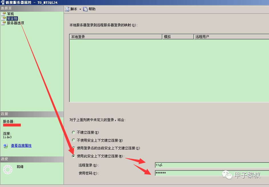Select 不使用安全上下文建立连接 option

[74, 140]
